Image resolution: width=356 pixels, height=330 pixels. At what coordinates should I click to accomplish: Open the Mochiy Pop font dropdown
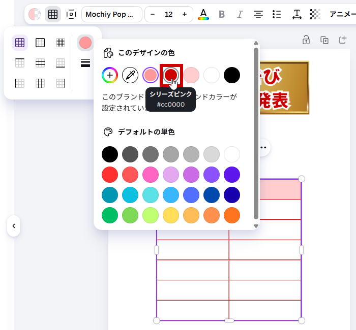point(112,14)
